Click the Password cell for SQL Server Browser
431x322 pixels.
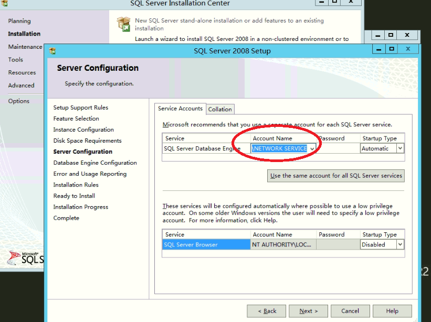338,244
